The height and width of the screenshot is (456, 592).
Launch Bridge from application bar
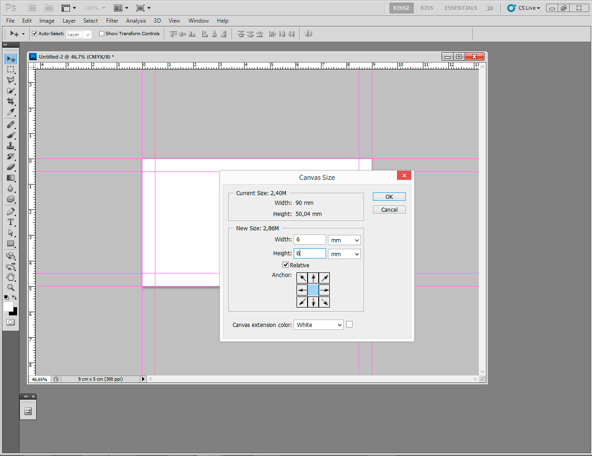32,8
